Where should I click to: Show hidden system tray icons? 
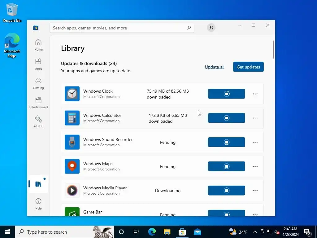click(255, 232)
